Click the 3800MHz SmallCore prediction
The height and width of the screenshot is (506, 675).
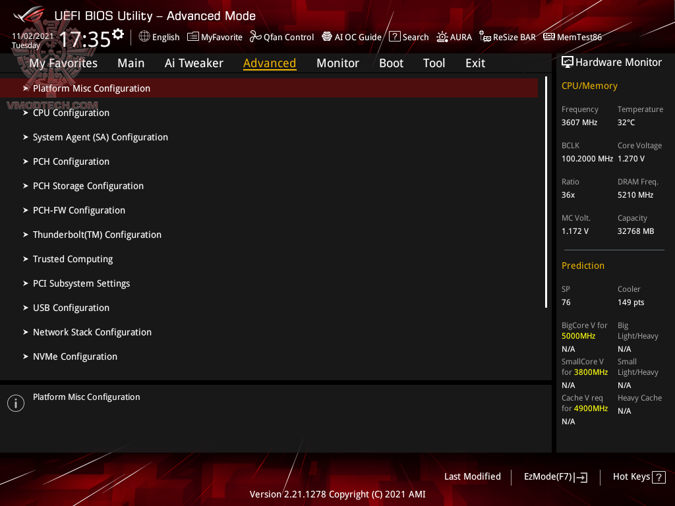coord(591,372)
